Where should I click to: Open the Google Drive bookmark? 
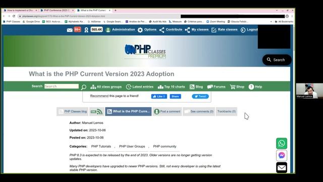click(31, 21)
